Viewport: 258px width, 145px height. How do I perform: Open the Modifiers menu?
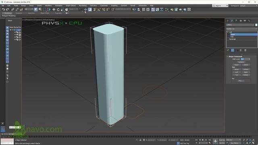tap(48, 6)
